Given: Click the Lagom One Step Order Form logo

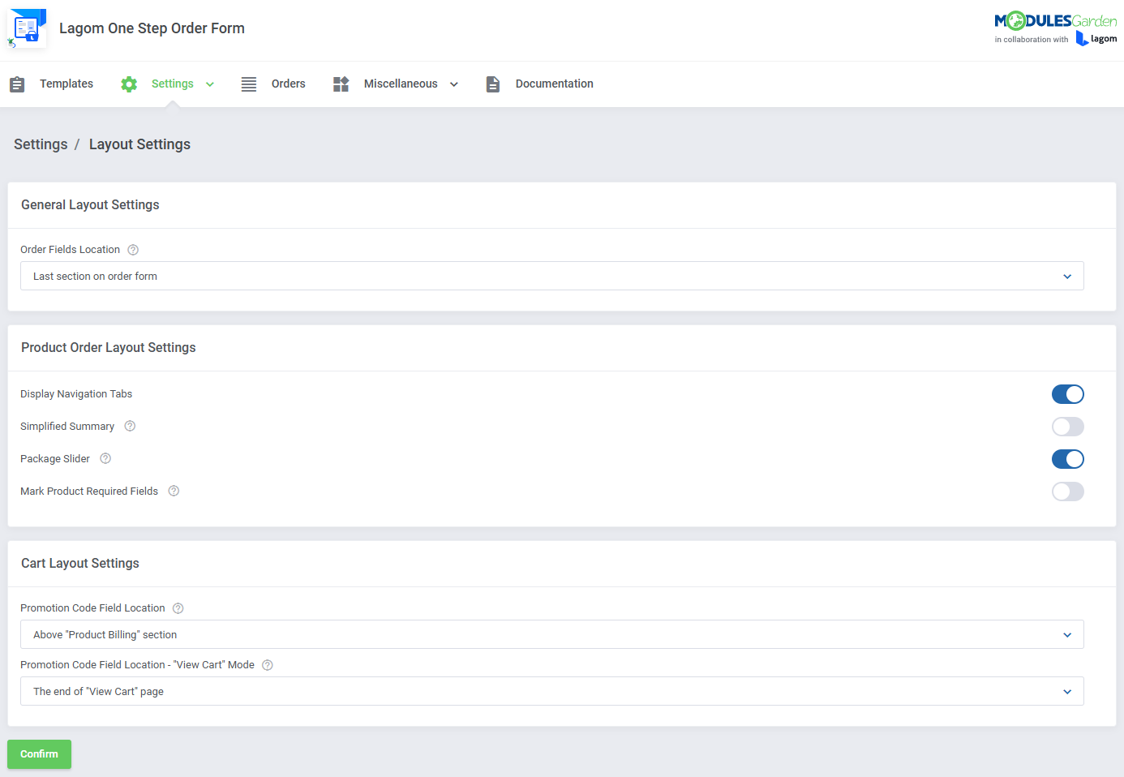Looking at the screenshot, I should (27, 27).
